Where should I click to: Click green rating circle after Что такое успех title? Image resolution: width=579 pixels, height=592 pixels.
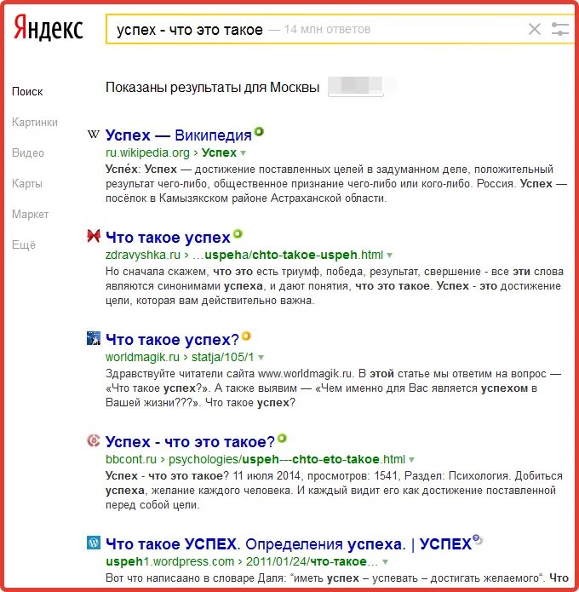pos(238,234)
